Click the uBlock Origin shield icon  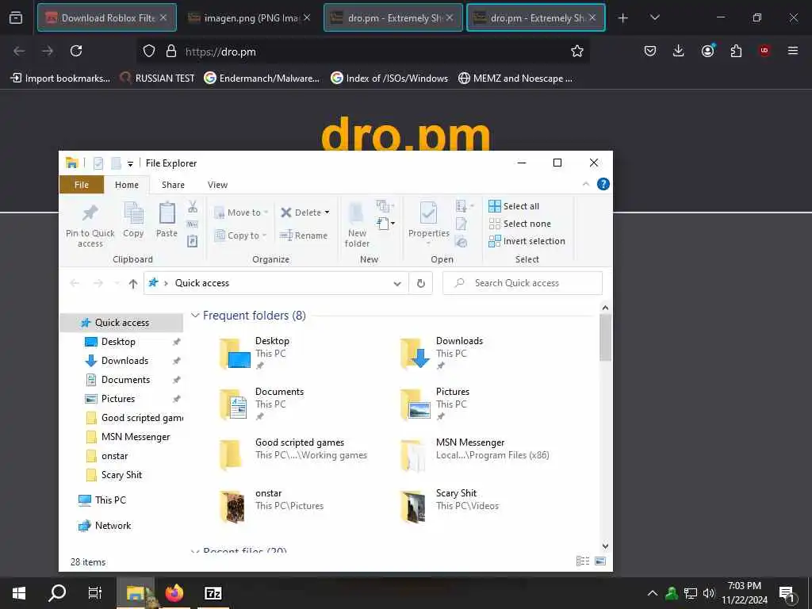(x=764, y=51)
